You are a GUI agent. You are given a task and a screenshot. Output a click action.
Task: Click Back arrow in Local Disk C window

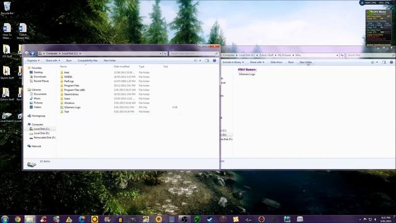(27, 53)
